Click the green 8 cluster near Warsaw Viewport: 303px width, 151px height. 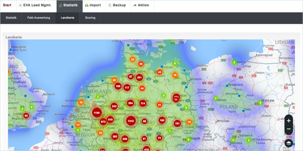(x=260, y=103)
